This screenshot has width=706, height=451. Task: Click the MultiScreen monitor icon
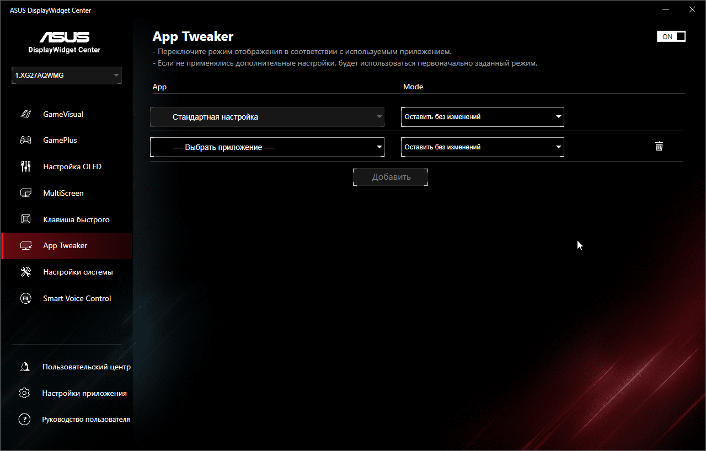click(25, 193)
